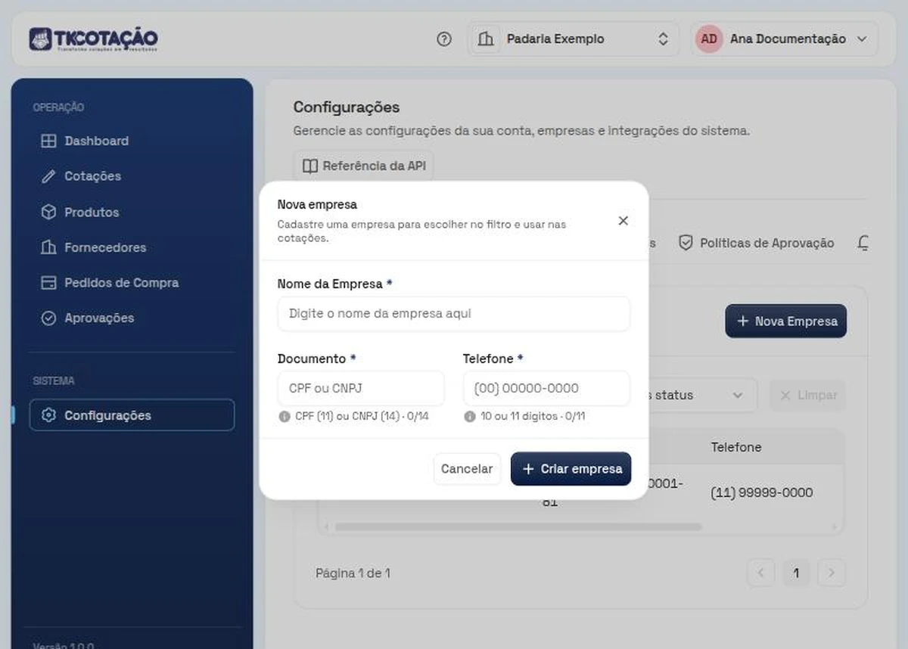Select Configurações in the sidebar
Viewport: 908px width, 649px height.
(132, 415)
